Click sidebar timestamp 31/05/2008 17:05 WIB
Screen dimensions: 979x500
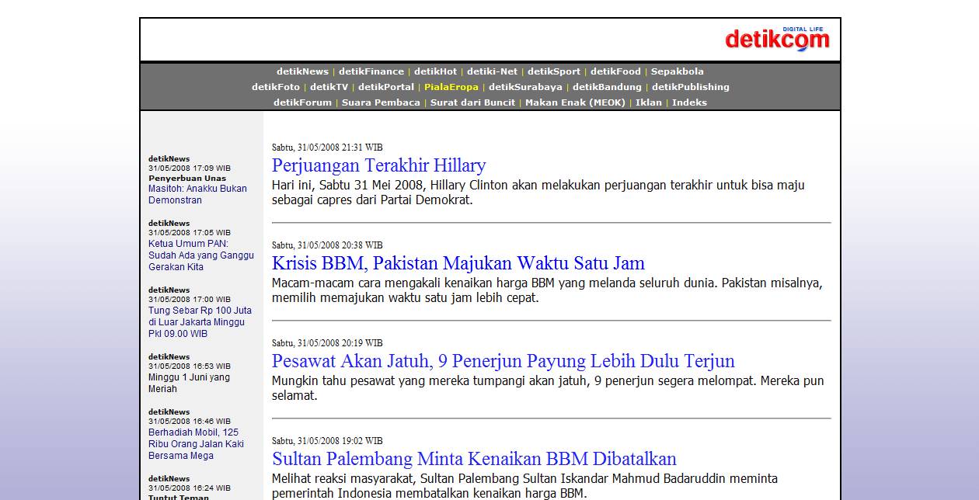point(190,232)
